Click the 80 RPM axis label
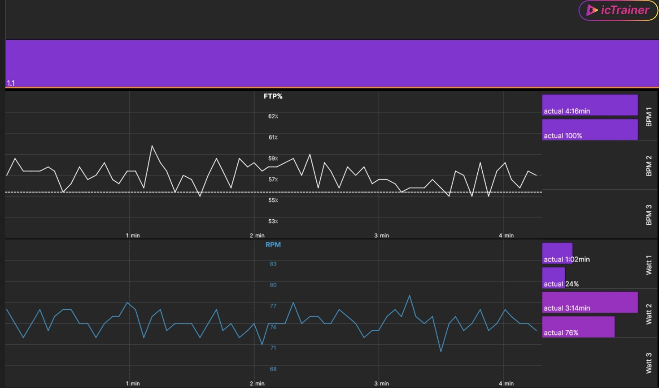Image resolution: width=659 pixels, height=388 pixels. tap(273, 285)
